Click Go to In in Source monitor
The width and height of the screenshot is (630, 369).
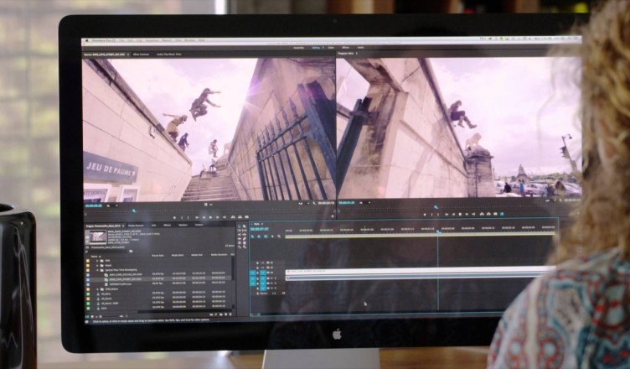[x=197, y=217]
